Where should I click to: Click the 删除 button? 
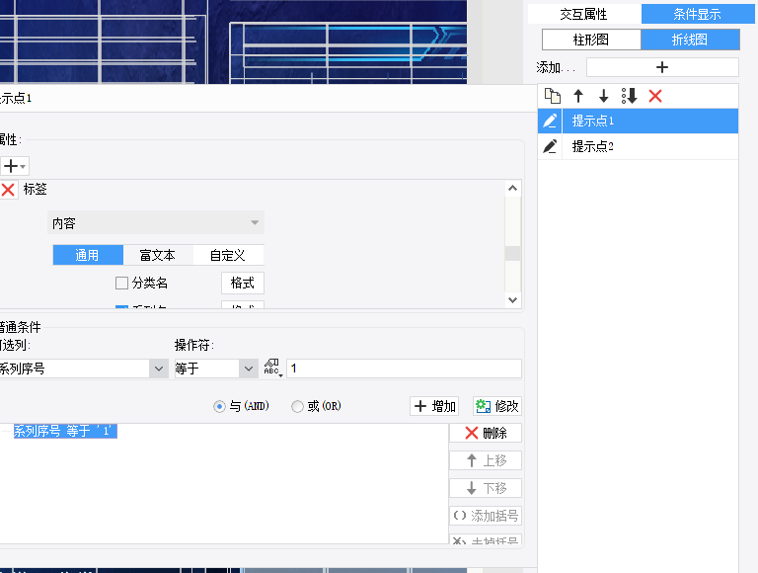tap(486, 433)
